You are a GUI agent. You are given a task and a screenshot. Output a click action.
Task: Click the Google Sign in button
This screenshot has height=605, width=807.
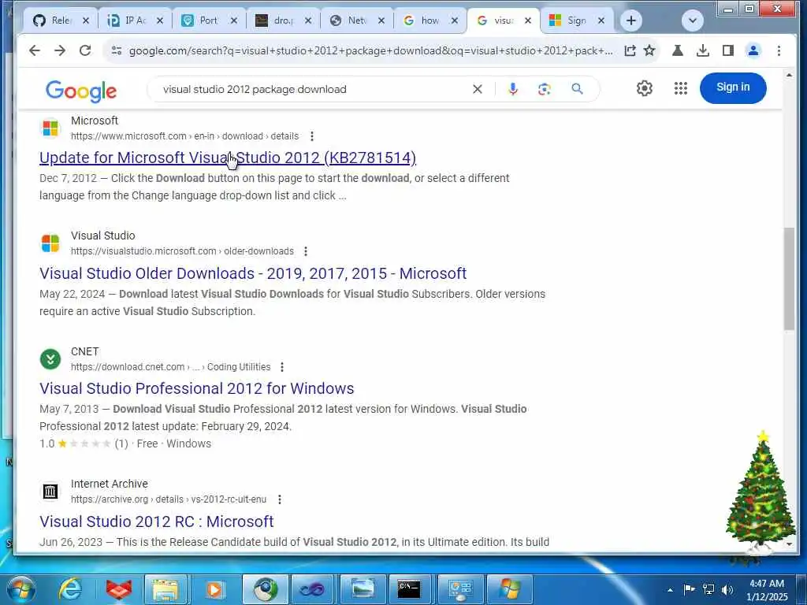733,87
